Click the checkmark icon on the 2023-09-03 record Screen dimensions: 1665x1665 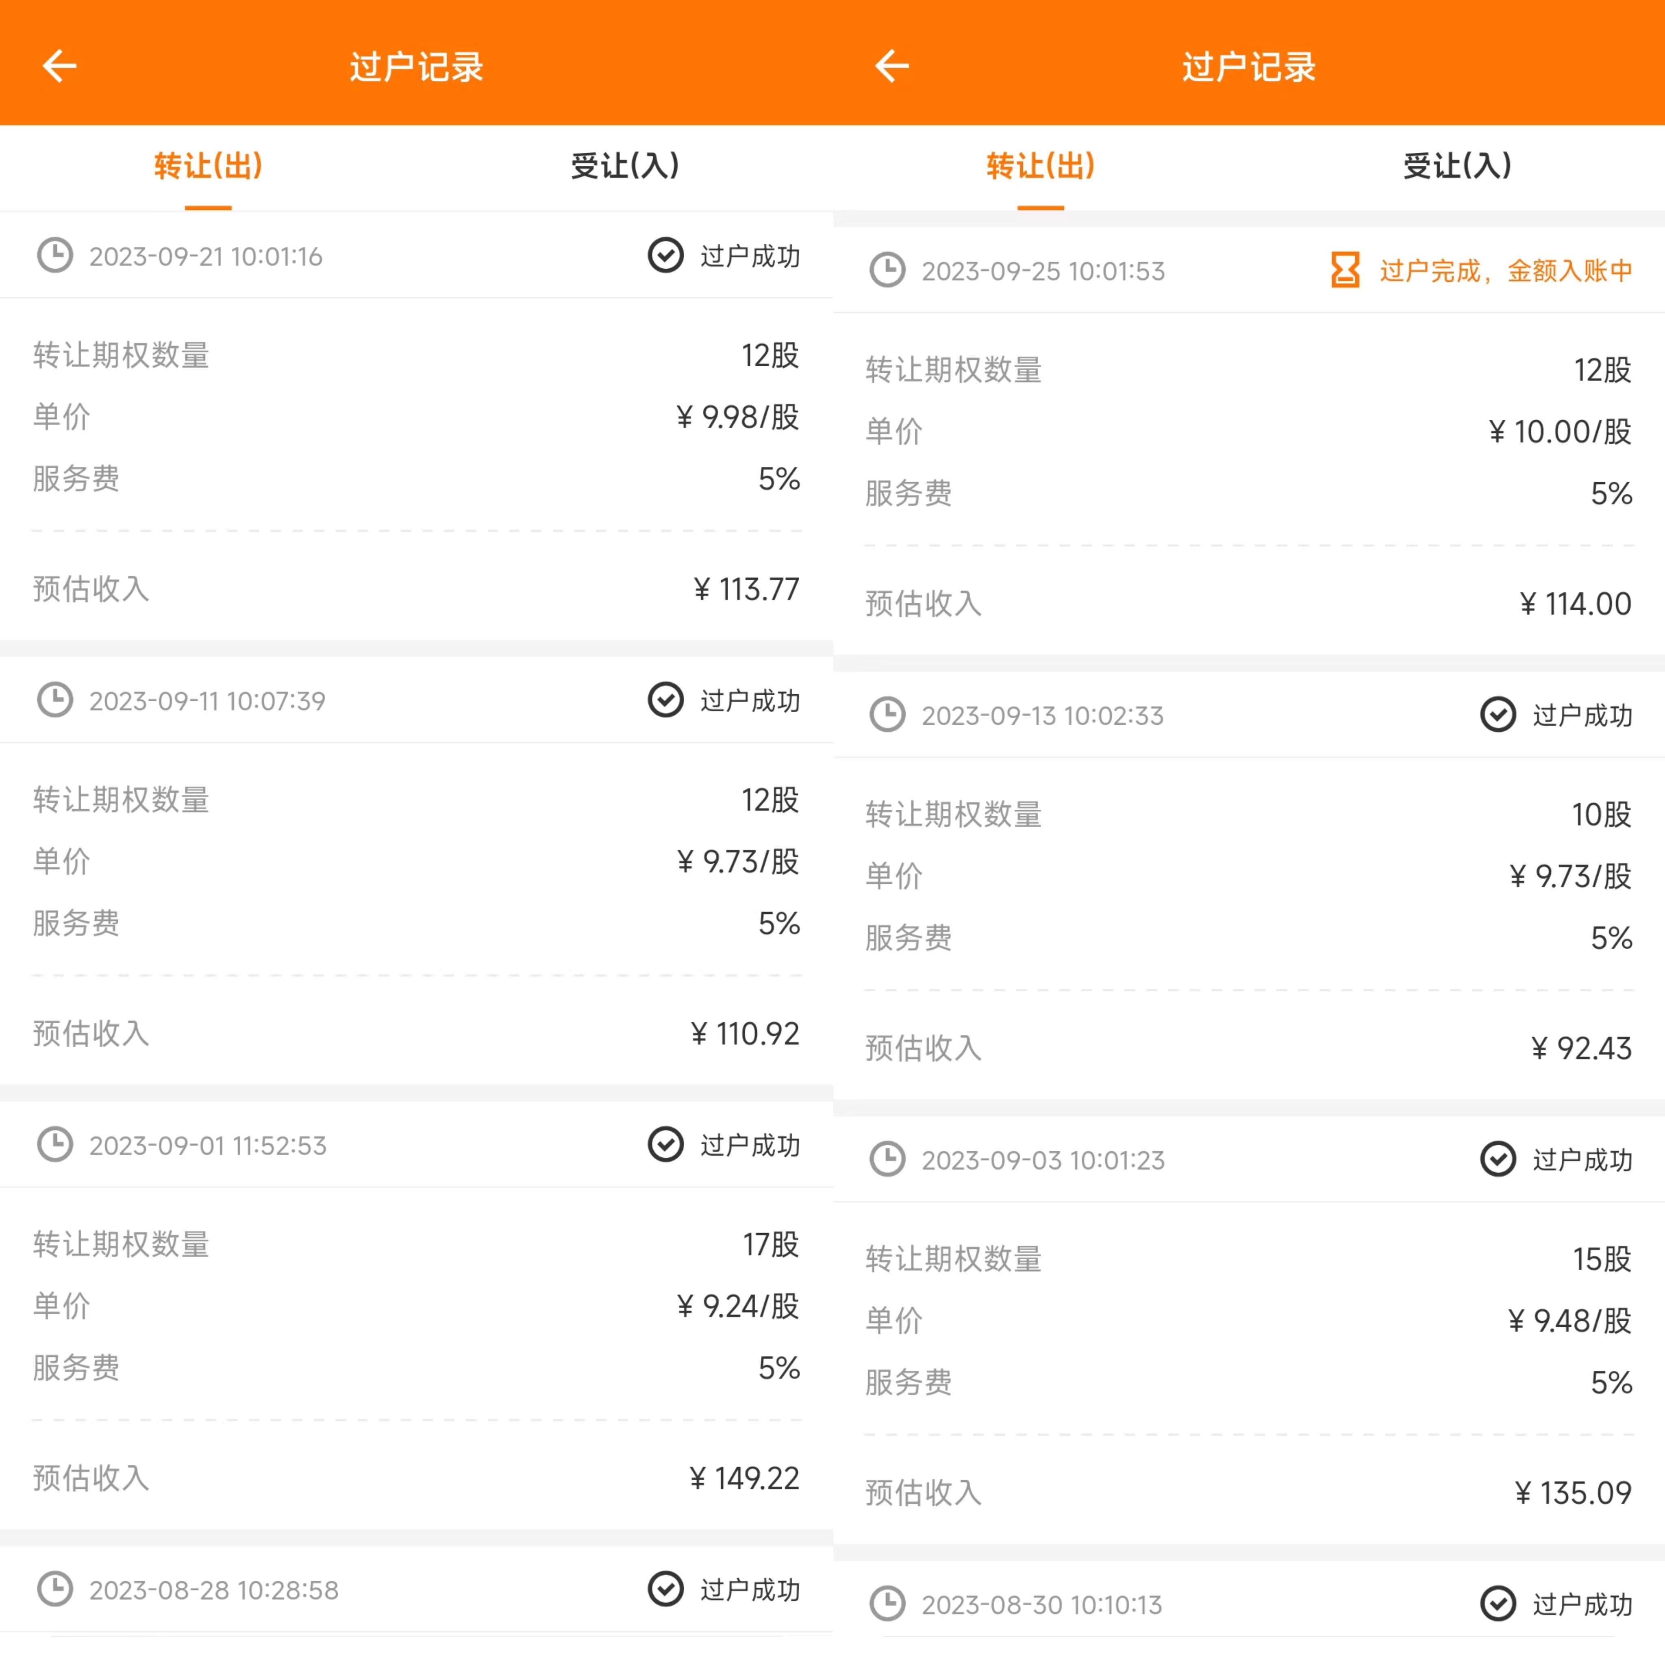(x=1498, y=1159)
